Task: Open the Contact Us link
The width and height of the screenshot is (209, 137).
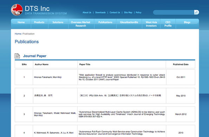Action: click(115, 13)
